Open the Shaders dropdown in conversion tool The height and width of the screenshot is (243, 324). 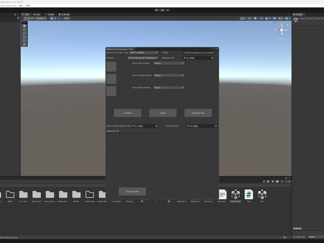143,58
